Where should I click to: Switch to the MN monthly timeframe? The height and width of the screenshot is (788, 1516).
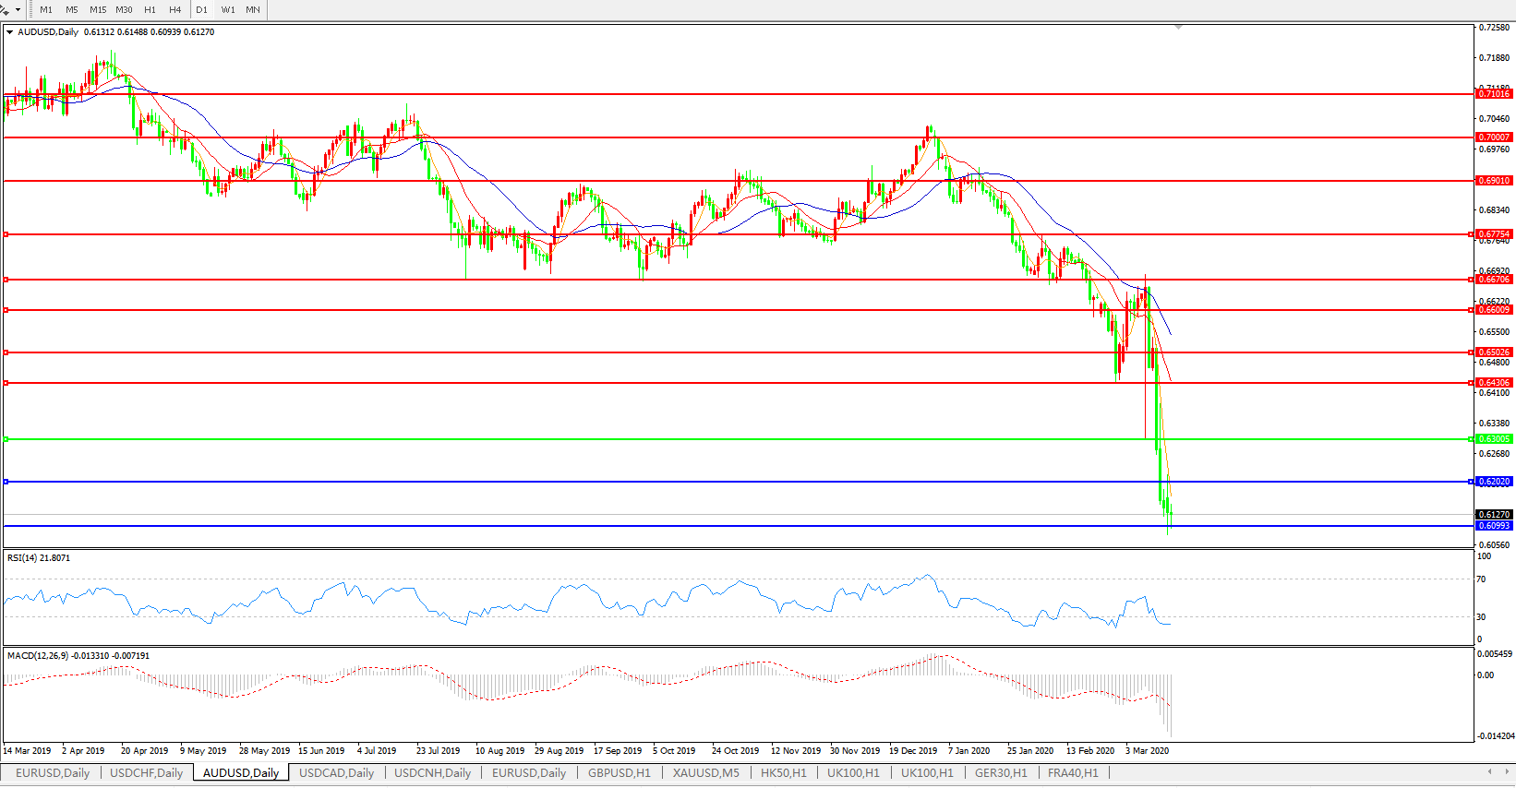[x=253, y=10]
